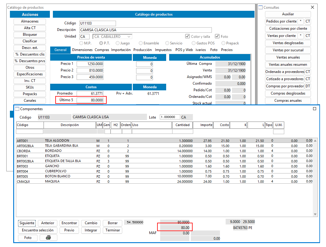Click the printer icon button
The height and width of the screenshot is (247, 326).
[x=48, y=238]
